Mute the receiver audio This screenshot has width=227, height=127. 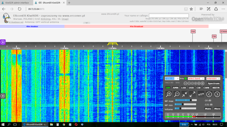208,109
